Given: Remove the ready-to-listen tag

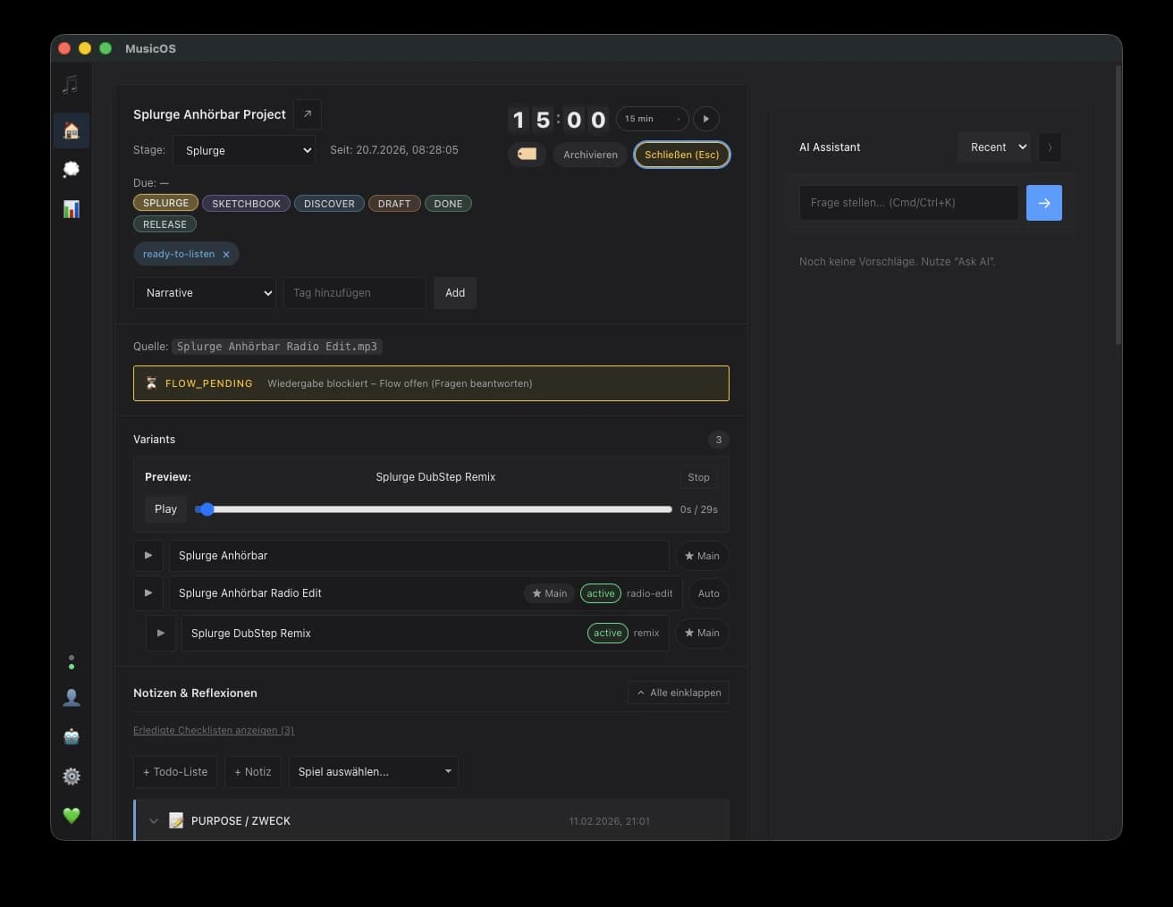Looking at the screenshot, I should (x=226, y=255).
